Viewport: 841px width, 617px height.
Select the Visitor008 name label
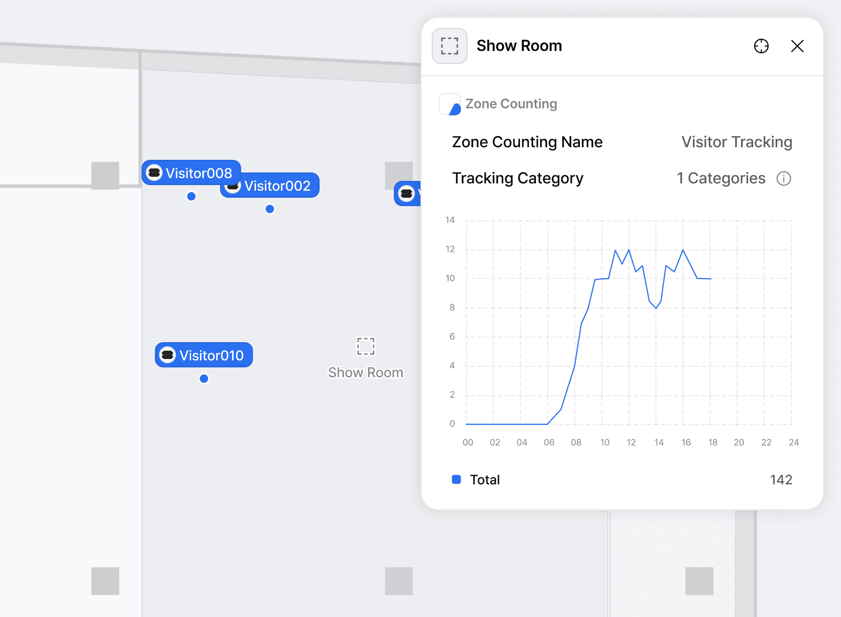click(199, 173)
